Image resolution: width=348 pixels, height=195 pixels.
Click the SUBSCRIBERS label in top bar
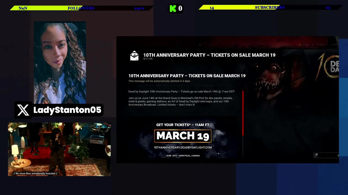pyautogui.click(x=270, y=8)
